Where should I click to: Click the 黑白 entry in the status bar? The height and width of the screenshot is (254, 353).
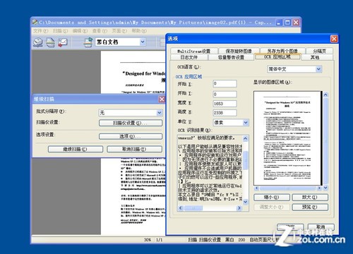(x=229, y=240)
